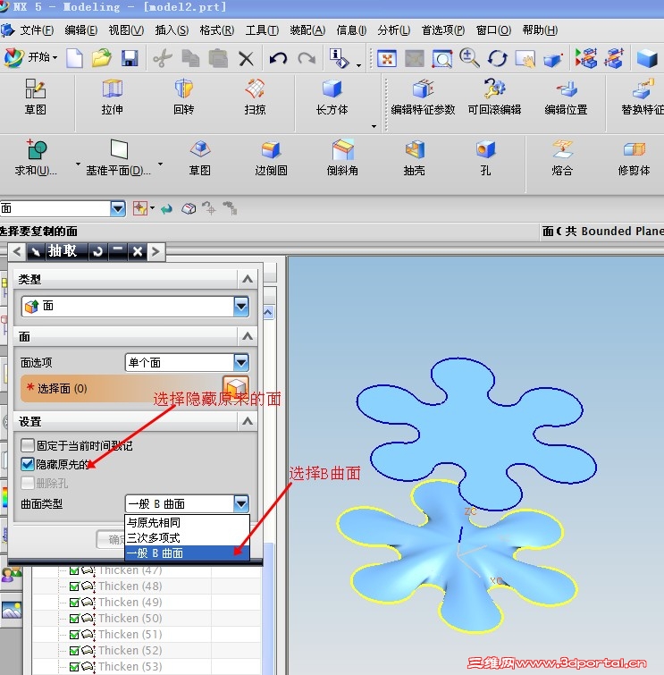
Task: Click the 求和 unite tool
Action: tap(36, 158)
